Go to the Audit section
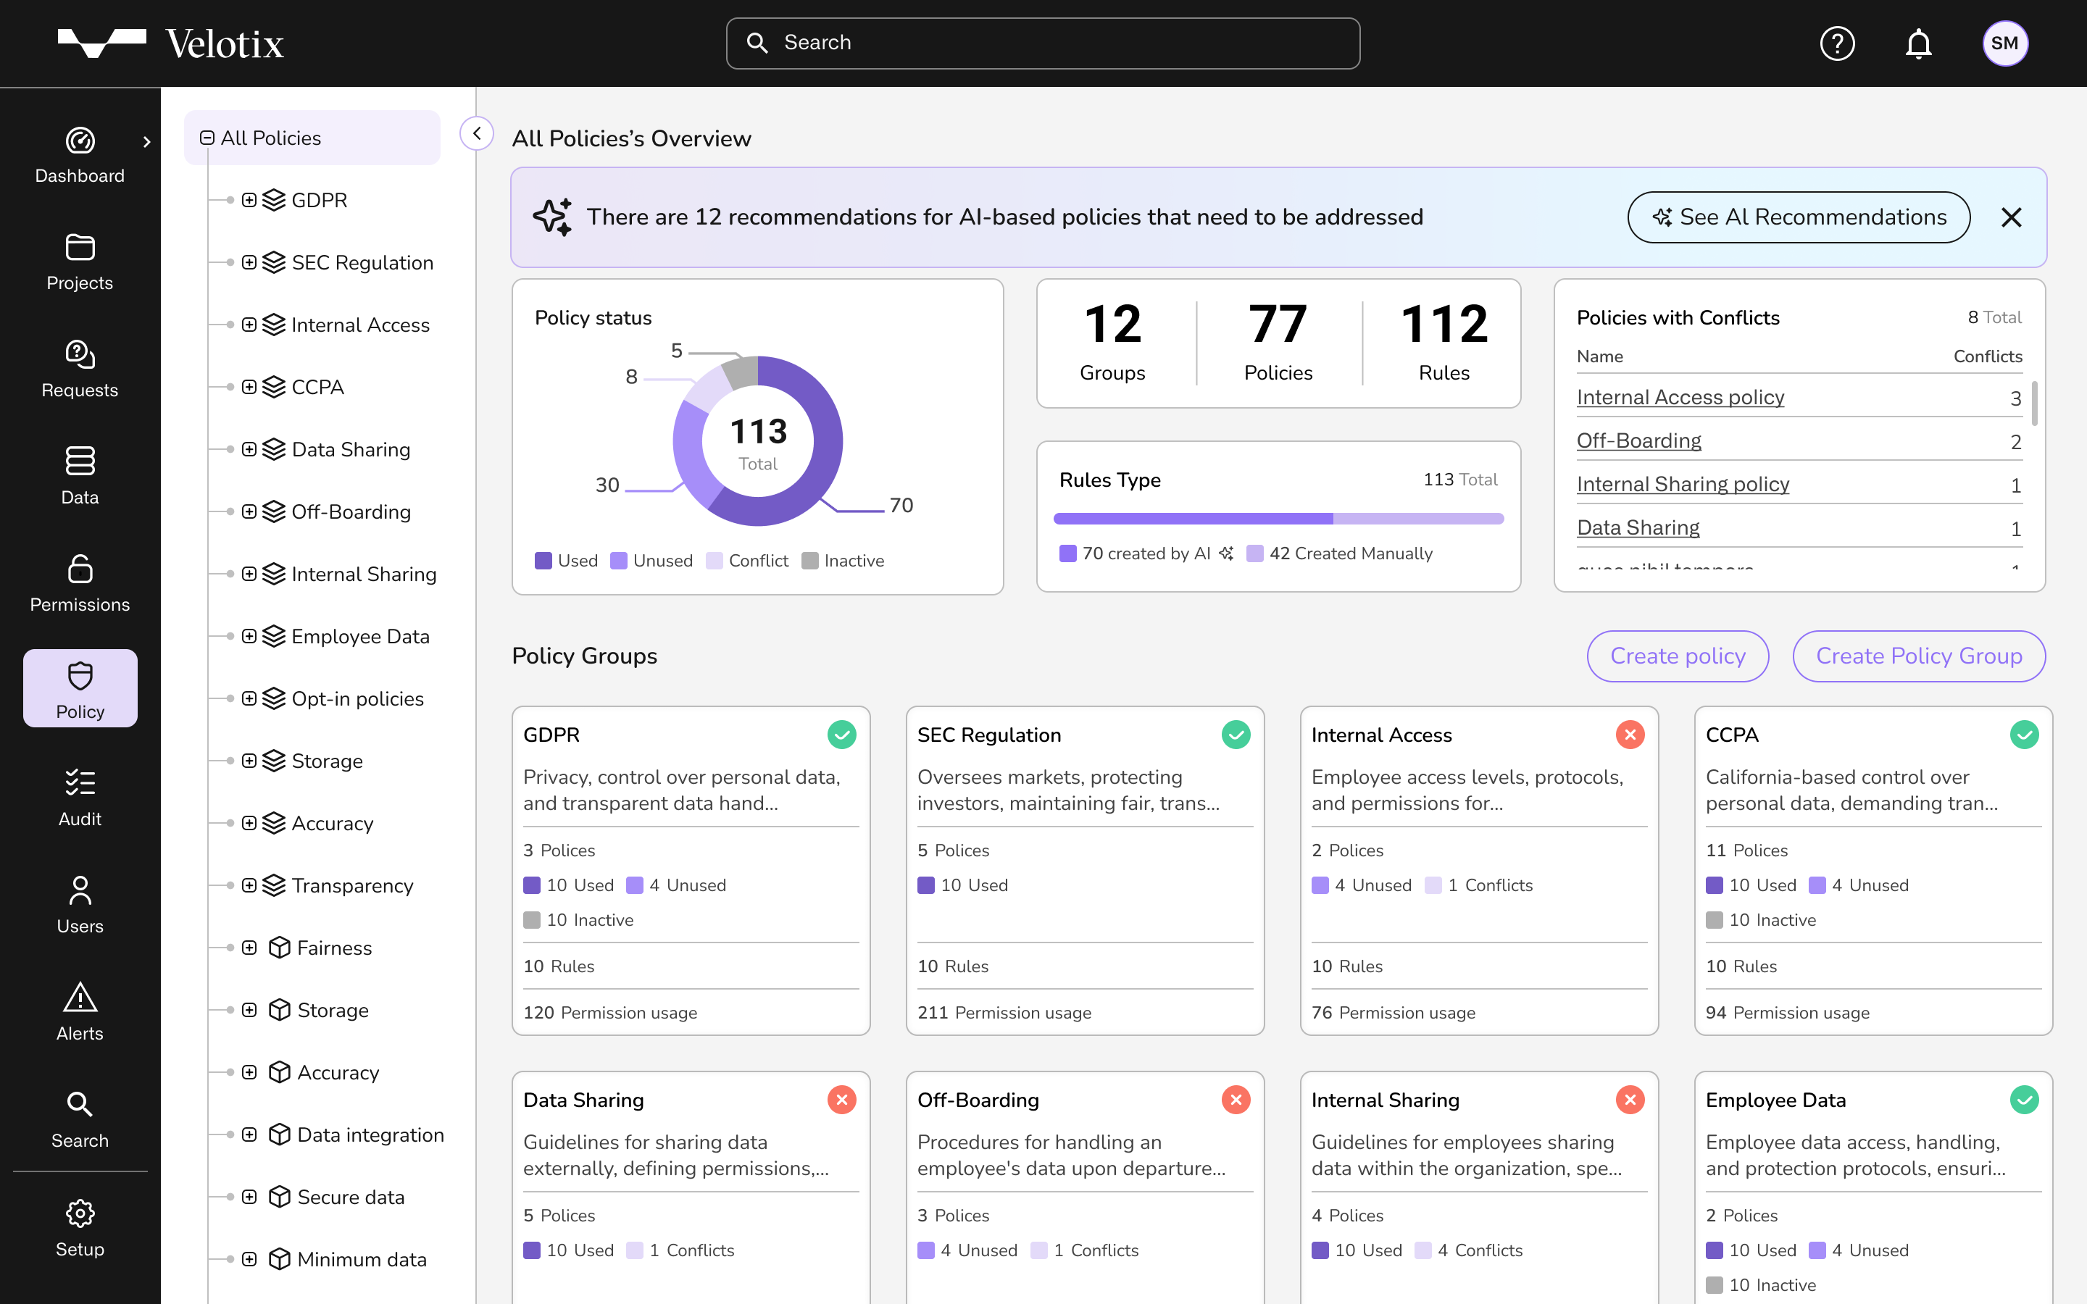The image size is (2087, 1304). point(79,798)
